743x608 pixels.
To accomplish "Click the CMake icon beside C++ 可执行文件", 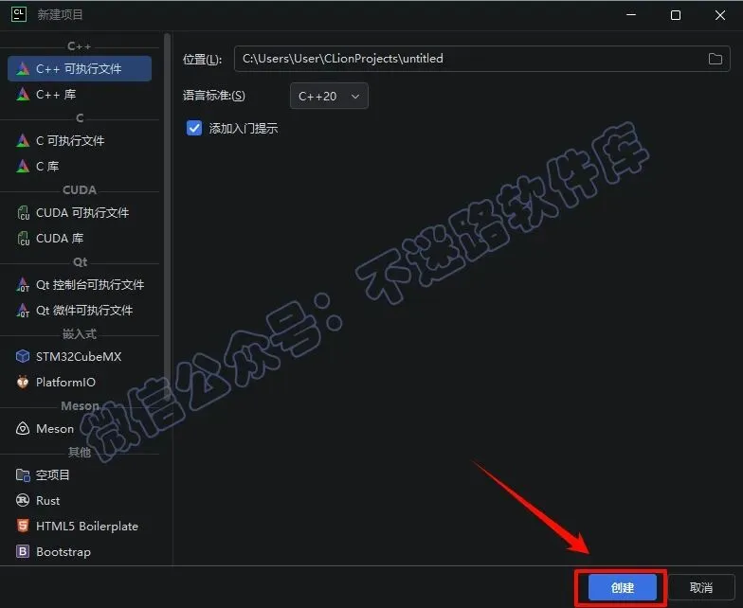I will [23, 68].
